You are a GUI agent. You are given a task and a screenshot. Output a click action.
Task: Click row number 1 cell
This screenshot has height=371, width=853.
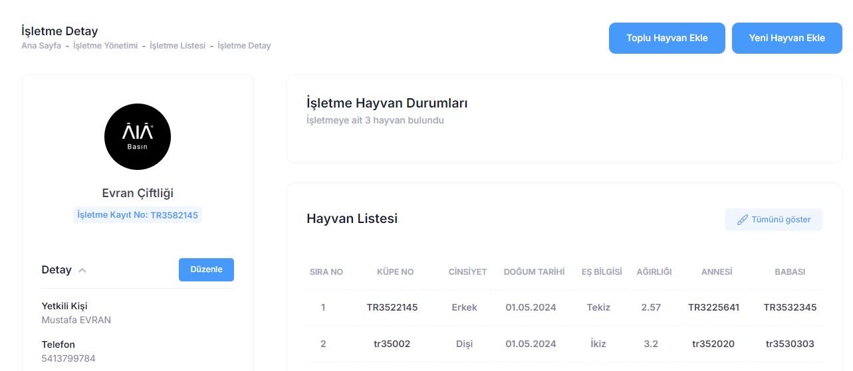[323, 307]
